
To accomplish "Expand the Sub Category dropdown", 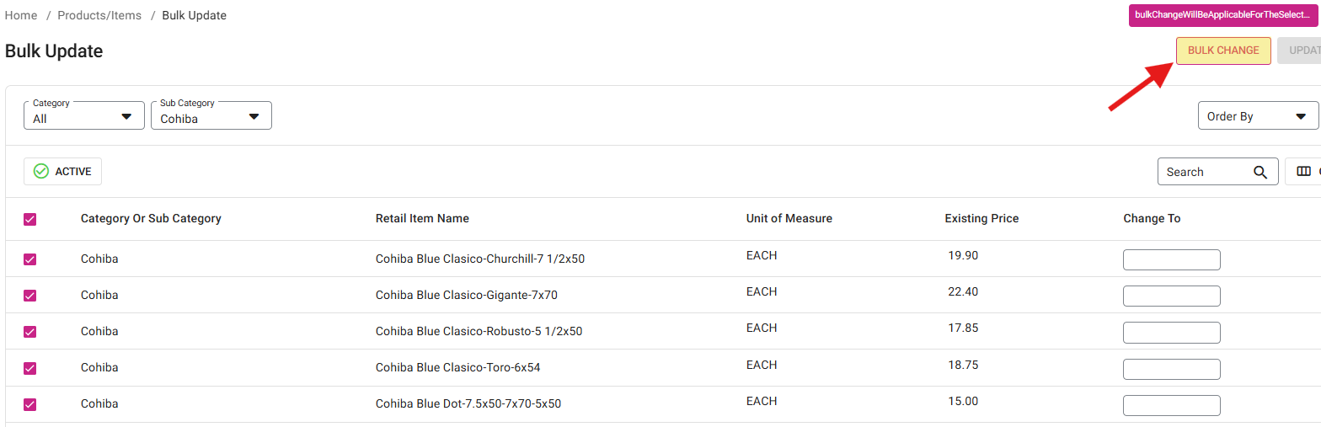I will click(x=211, y=116).
